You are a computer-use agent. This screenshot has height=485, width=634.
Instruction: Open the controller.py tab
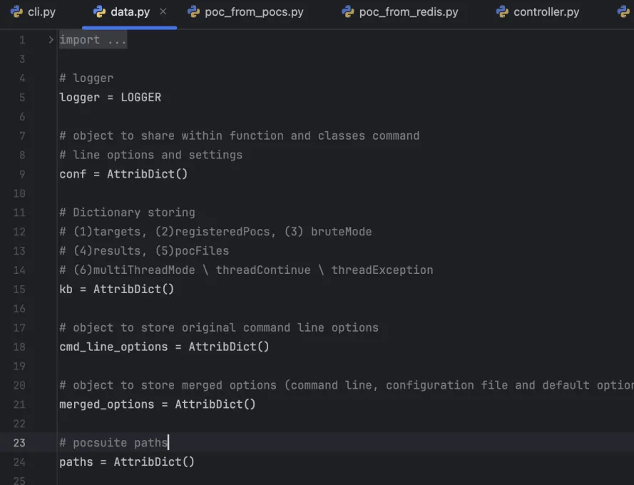[x=546, y=12]
